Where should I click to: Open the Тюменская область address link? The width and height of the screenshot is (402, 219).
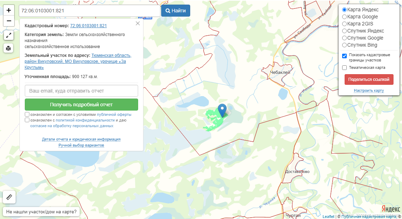point(78,61)
